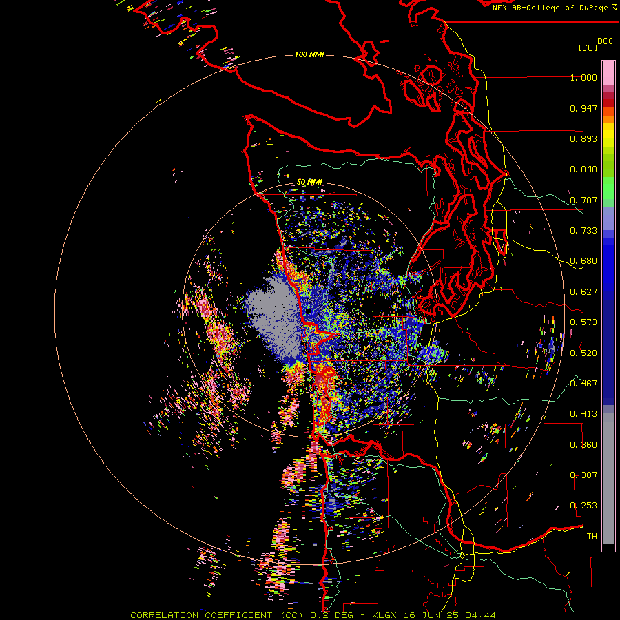Select the 0.360 legend value
The image size is (620, 620).
[x=583, y=445]
